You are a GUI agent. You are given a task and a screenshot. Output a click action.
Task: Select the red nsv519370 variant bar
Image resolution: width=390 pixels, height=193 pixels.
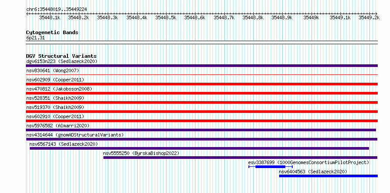coord(202,112)
